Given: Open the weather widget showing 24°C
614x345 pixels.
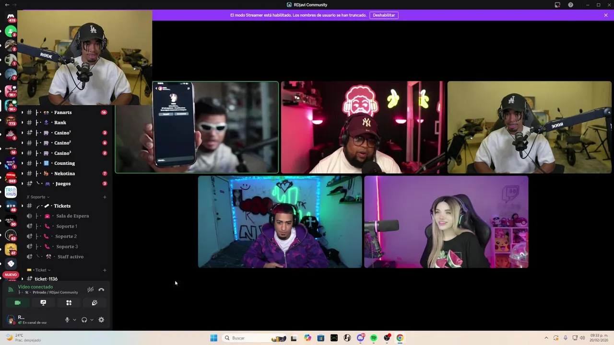Looking at the screenshot, I should coord(23,338).
